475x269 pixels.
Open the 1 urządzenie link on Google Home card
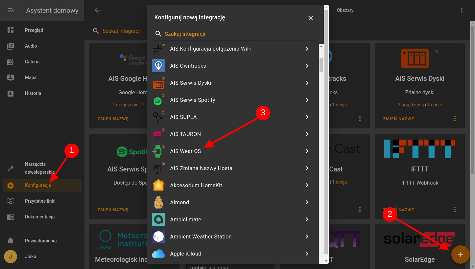click(125, 105)
